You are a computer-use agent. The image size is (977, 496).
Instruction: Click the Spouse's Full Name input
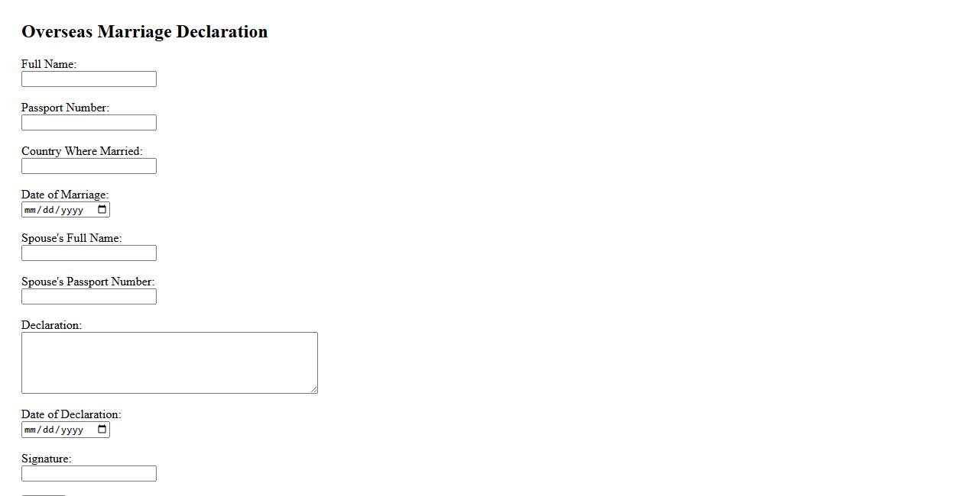[89, 253]
